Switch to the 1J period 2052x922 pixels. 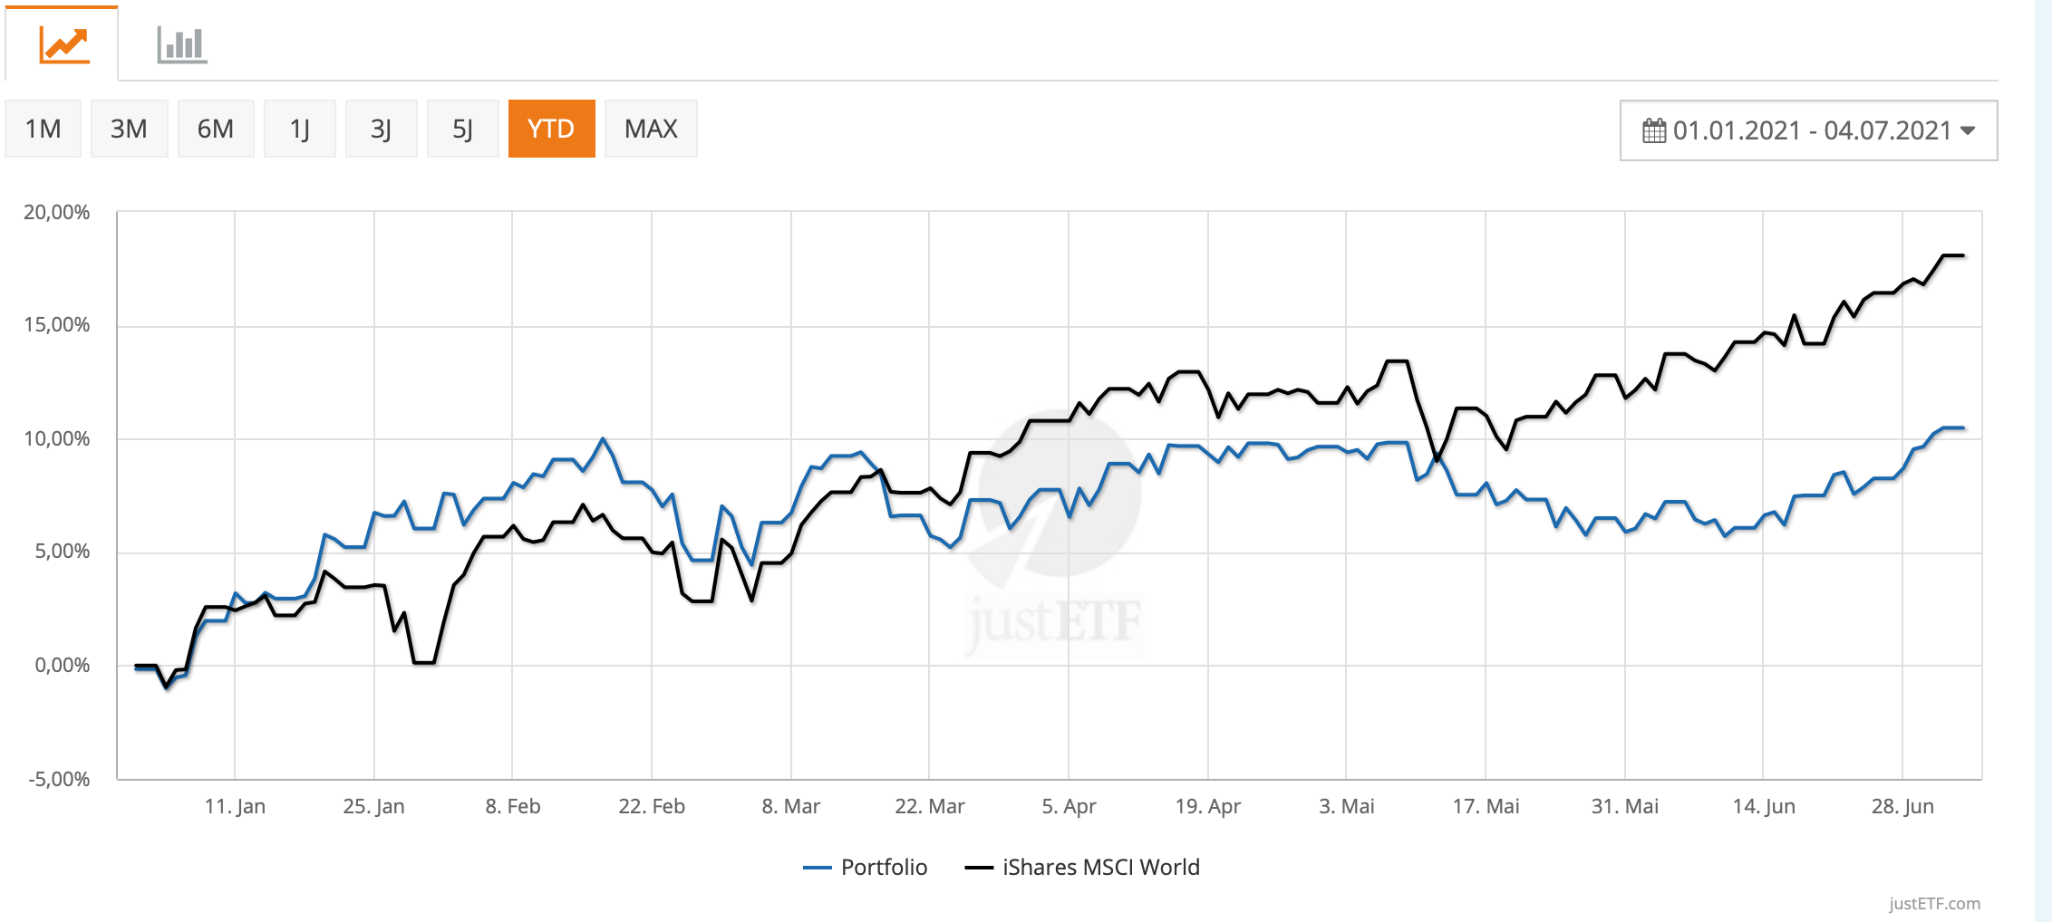(x=300, y=129)
